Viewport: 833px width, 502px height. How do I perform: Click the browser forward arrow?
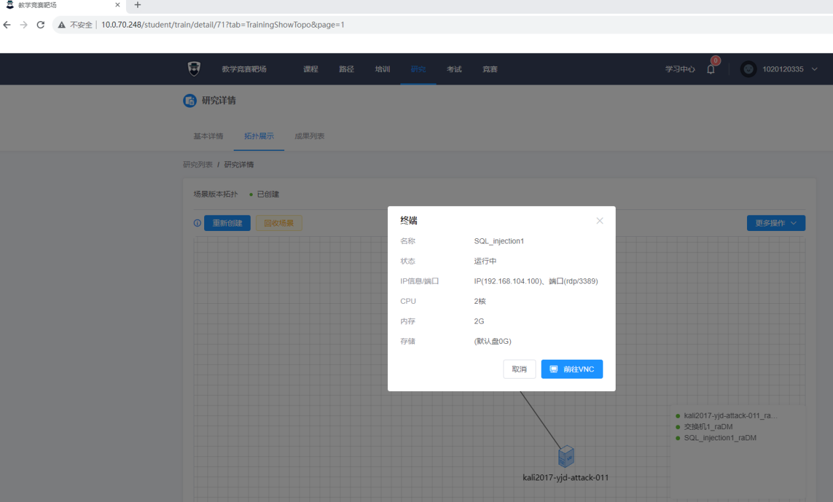pyautogui.click(x=24, y=25)
